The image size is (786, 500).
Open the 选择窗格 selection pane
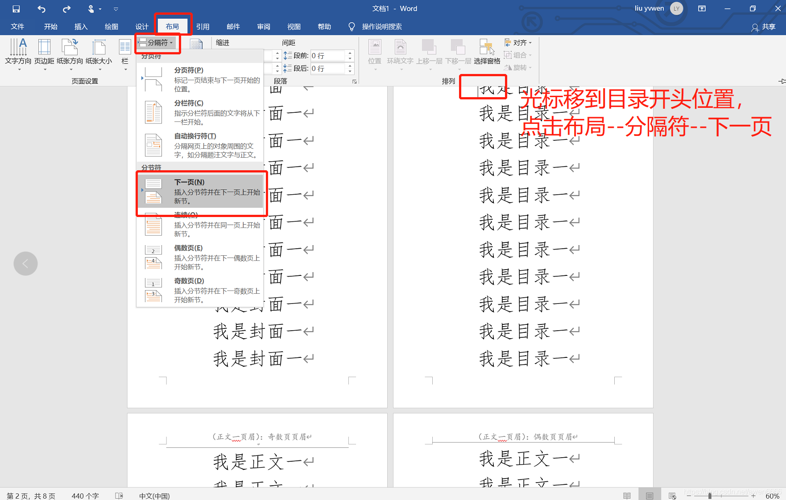[487, 53]
